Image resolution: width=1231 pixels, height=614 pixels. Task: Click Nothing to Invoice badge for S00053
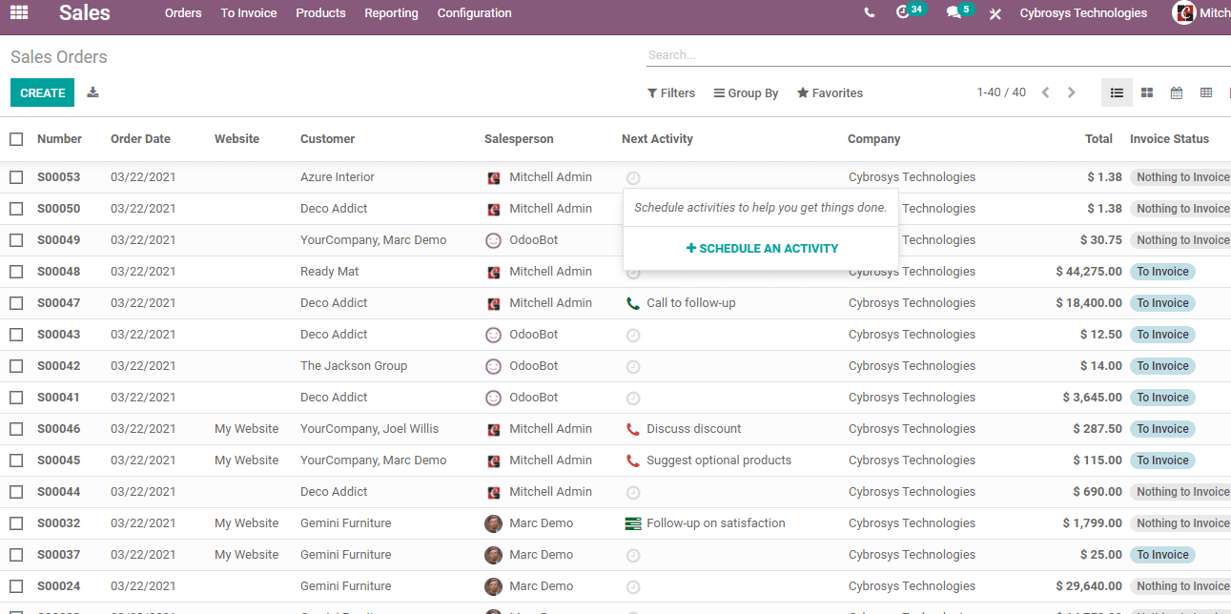1180,177
